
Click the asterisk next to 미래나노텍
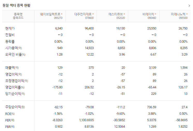[187, 14]
